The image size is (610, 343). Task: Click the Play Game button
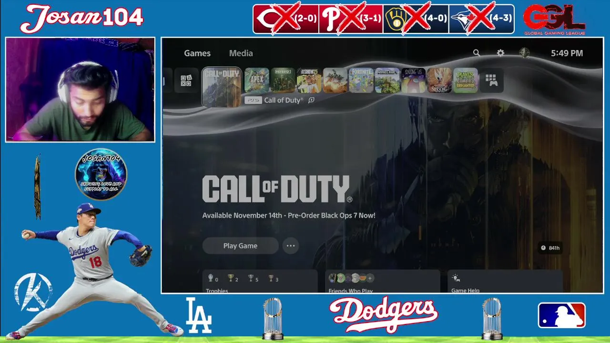[240, 246]
